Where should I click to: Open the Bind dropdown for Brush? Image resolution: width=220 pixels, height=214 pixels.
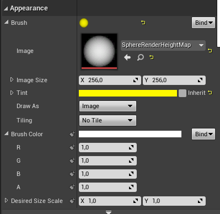[x=203, y=23]
